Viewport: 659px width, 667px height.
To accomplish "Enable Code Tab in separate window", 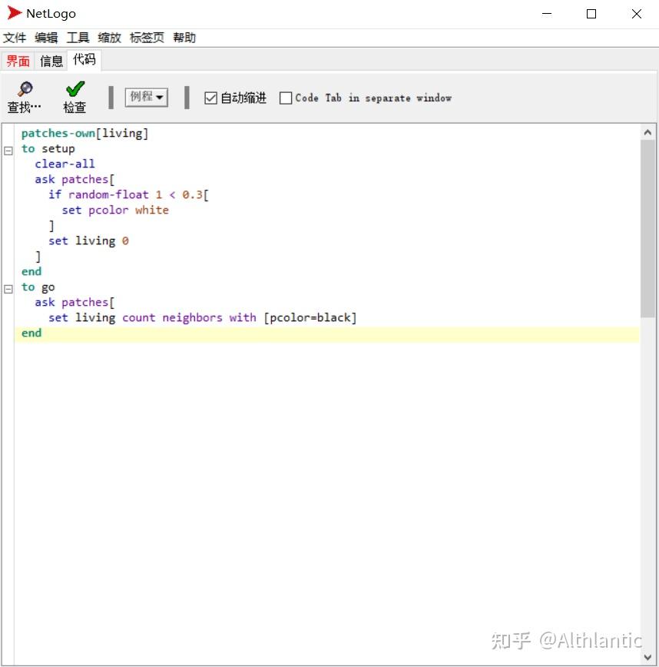I will point(285,98).
